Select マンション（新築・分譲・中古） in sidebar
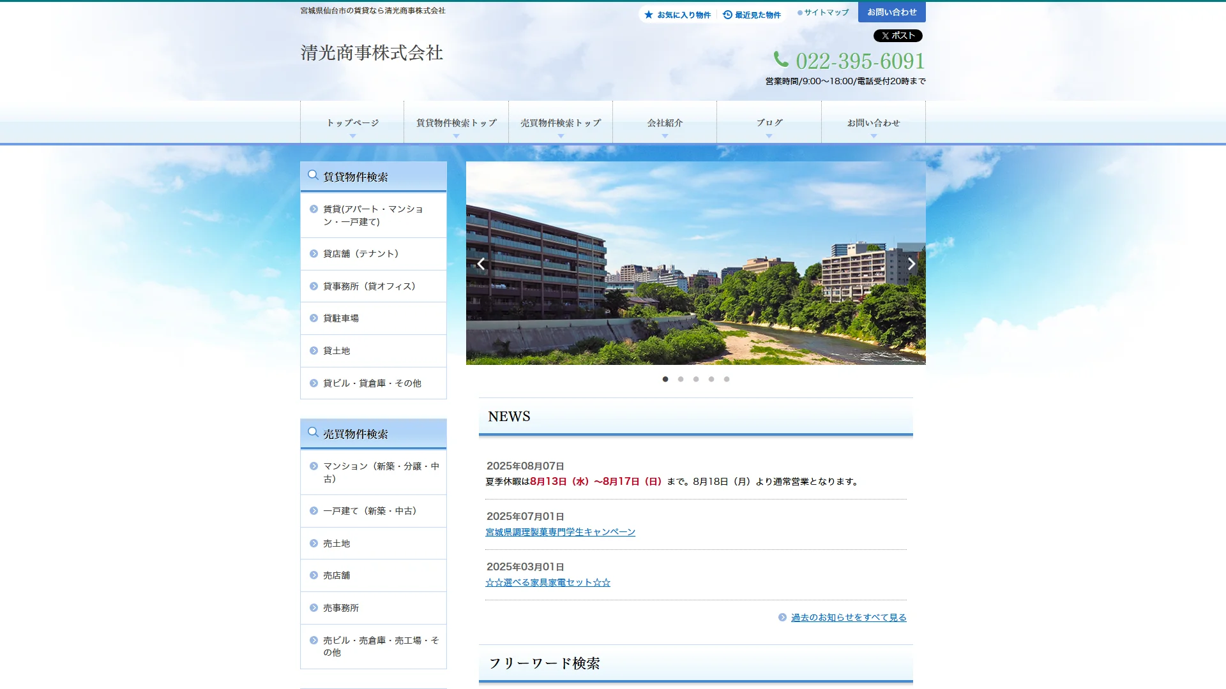 tap(374, 472)
